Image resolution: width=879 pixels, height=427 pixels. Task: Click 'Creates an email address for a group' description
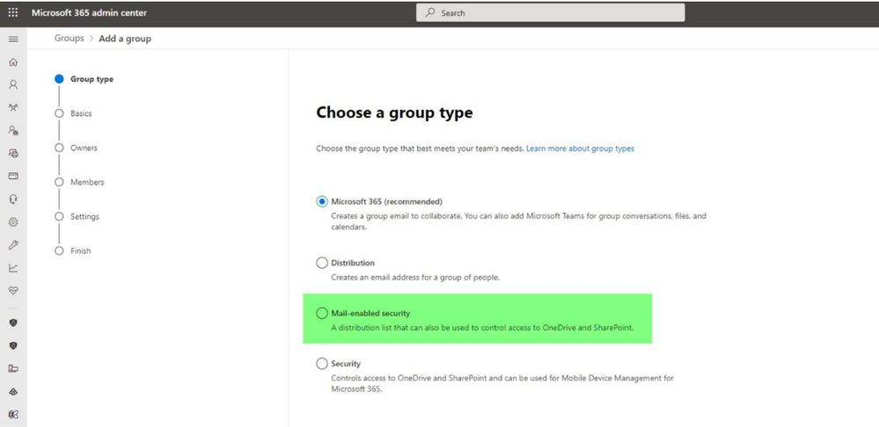[x=415, y=277]
